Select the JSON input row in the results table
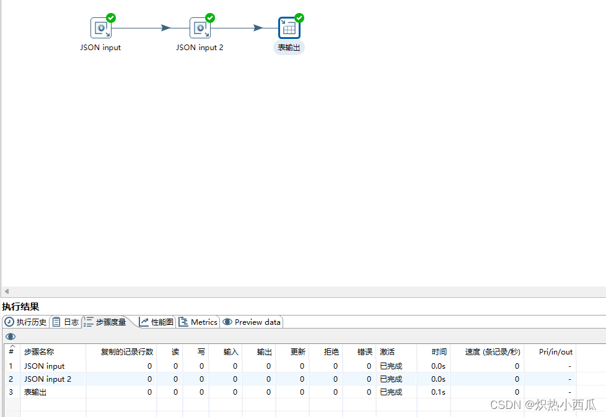Viewport: 606px width, 417px height. (44, 366)
